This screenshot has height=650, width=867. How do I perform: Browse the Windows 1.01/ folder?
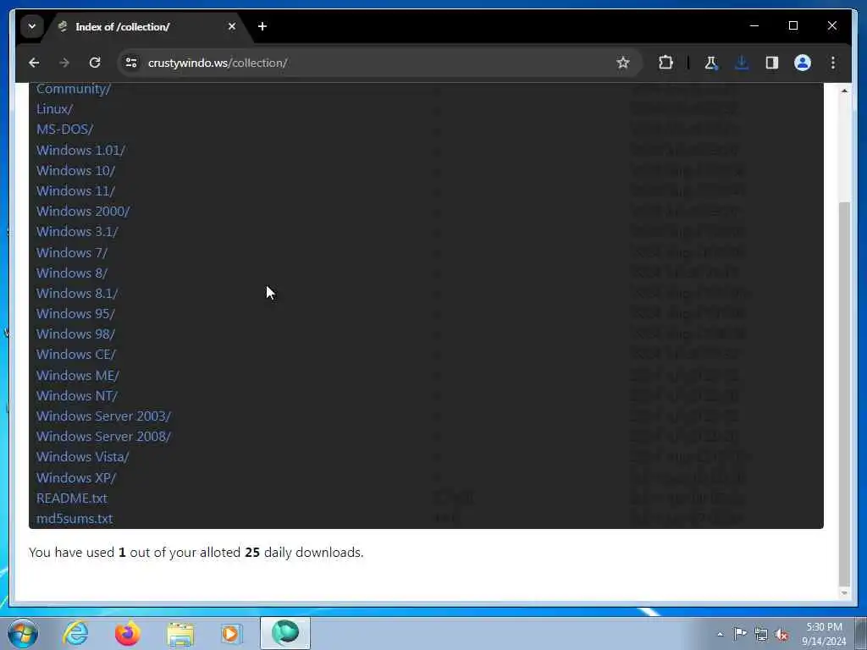tap(80, 151)
